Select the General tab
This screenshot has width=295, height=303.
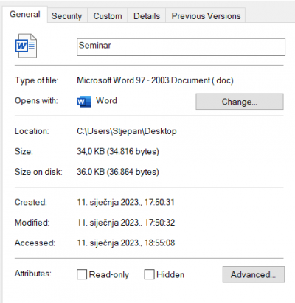click(x=25, y=14)
